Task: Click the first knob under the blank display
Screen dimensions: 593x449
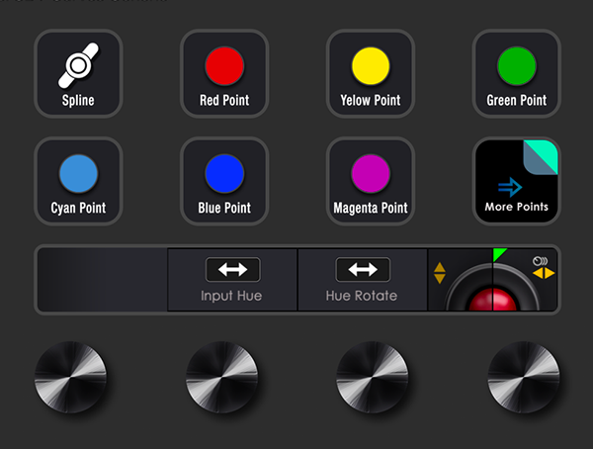Action: (x=71, y=377)
